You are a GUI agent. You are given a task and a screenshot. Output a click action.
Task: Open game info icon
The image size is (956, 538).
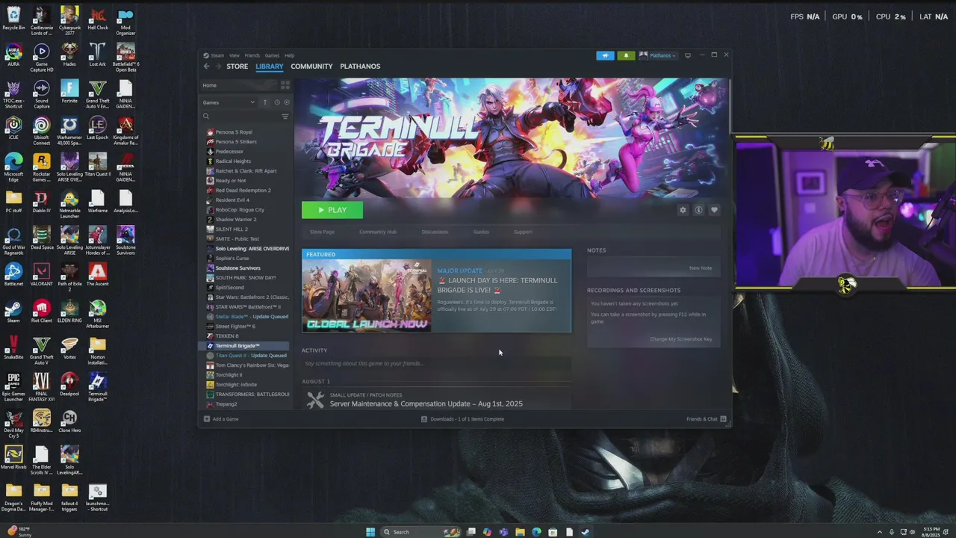click(698, 210)
